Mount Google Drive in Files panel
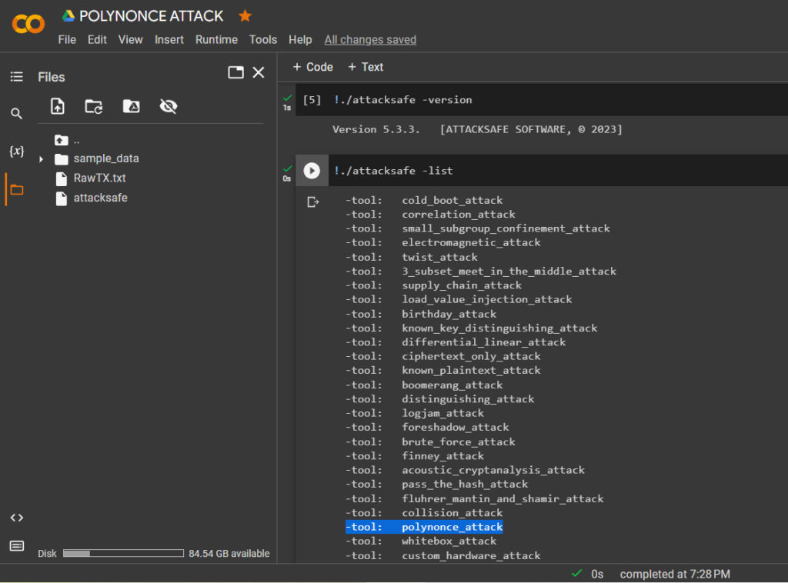 [132, 106]
